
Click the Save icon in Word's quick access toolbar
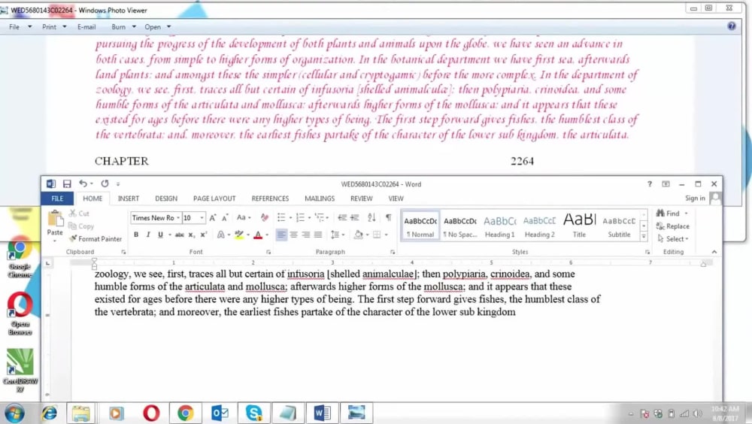click(67, 183)
